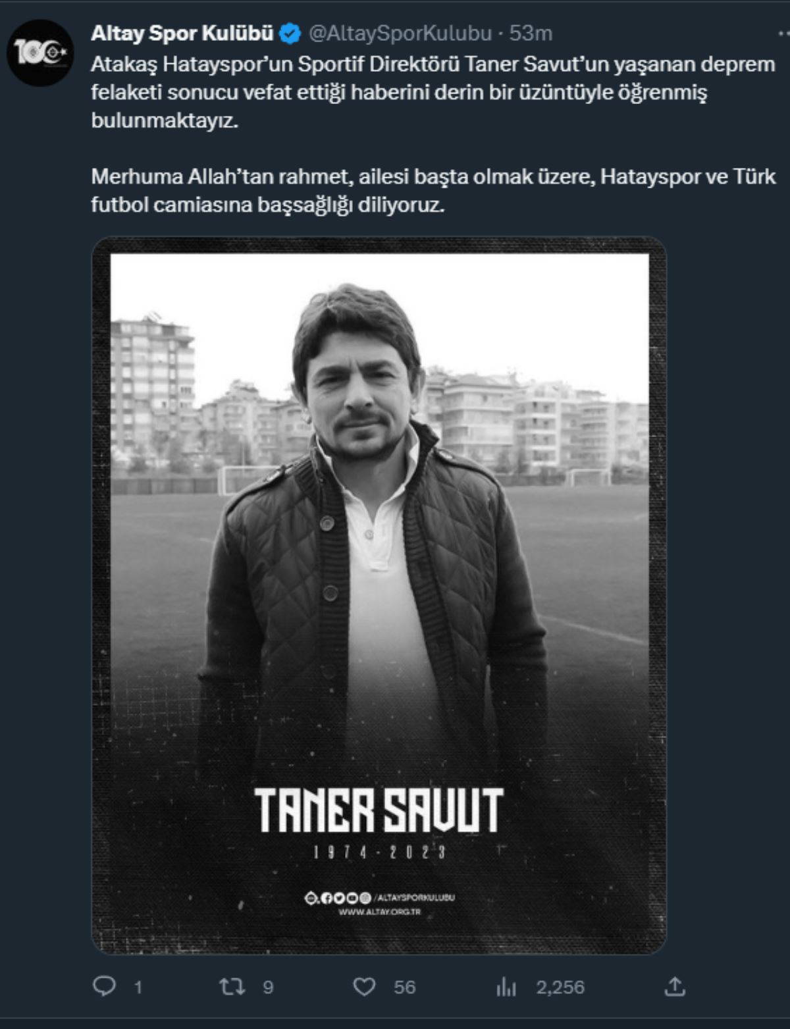Click the second paragraph beginning Merhuma Allah'tan rahmet
This screenshot has width=790, height=1029.
433,191
